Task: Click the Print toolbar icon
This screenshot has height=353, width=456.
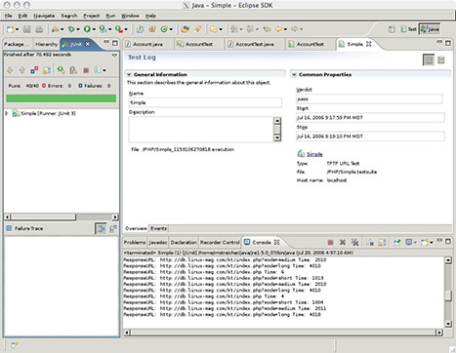Action: [x=39, y=29]
